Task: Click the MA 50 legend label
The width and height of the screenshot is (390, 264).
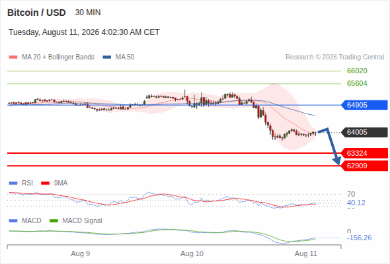Action: click(125, 57)
